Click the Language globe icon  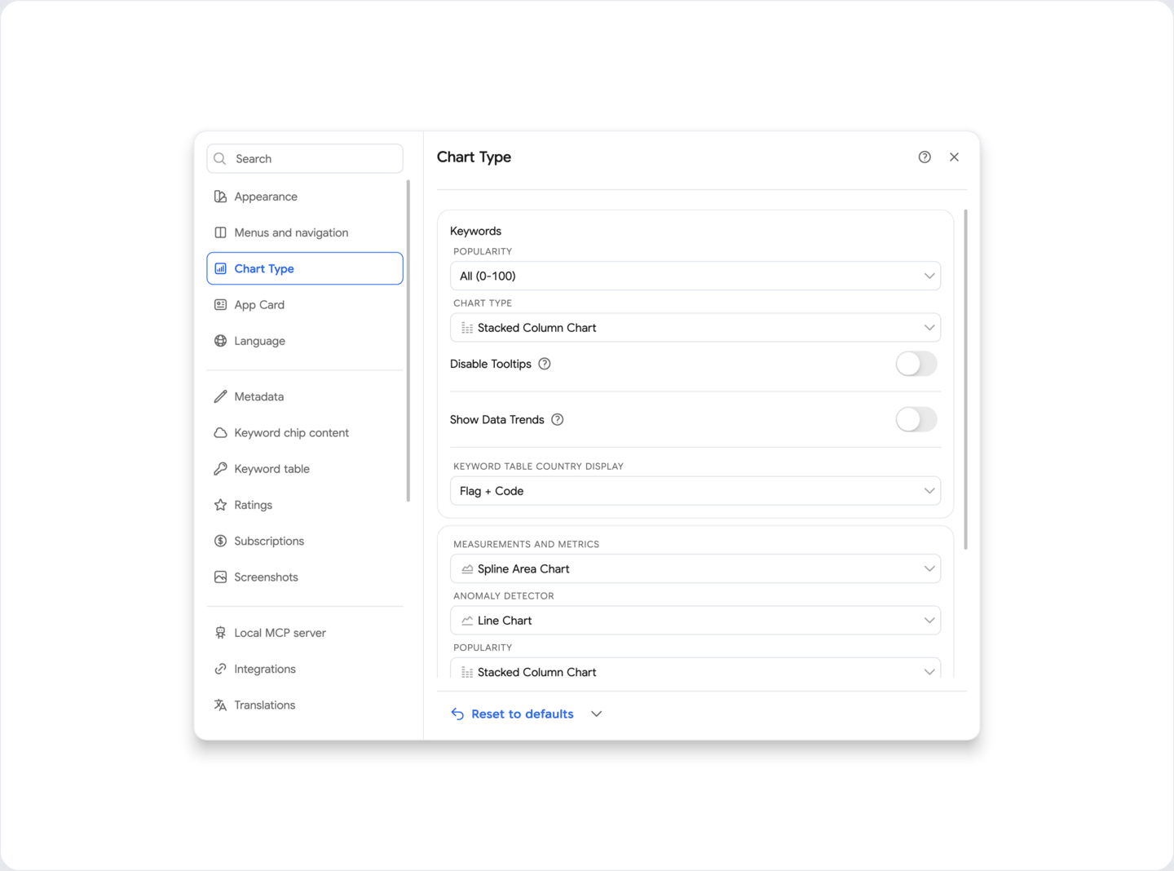point(220,341)
